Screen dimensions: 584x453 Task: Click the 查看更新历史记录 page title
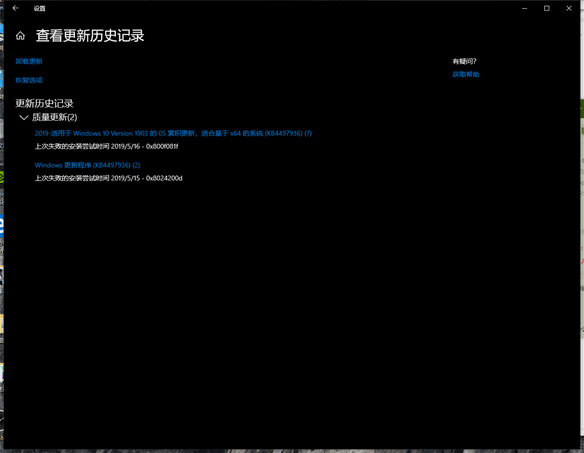click(90, 36)
